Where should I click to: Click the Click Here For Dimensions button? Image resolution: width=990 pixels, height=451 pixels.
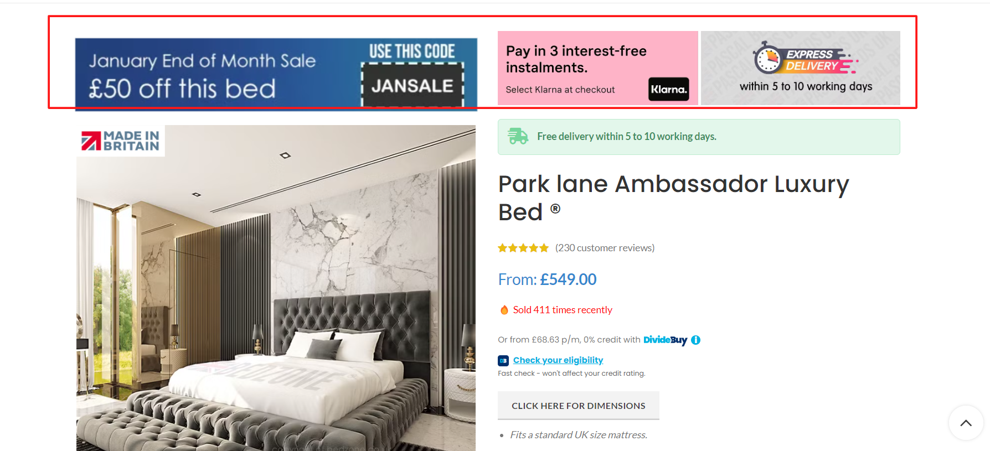[579, 406]
